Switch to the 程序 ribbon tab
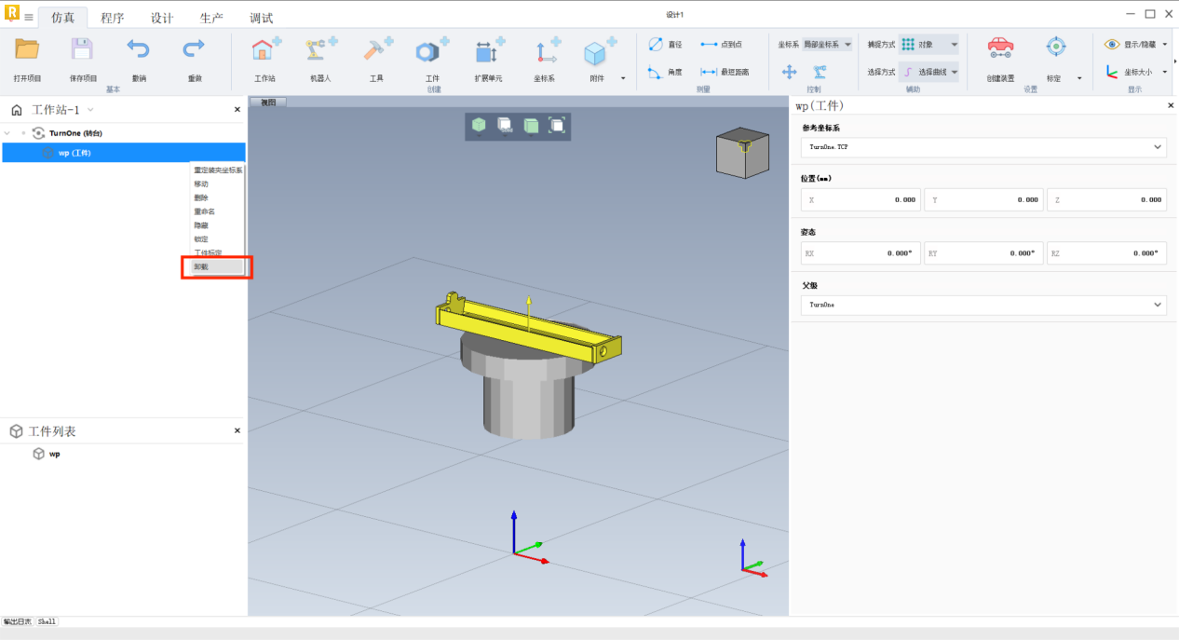The width and height of the screenshot is (1179, 640). pyautogui.click(x=112, y=18)
